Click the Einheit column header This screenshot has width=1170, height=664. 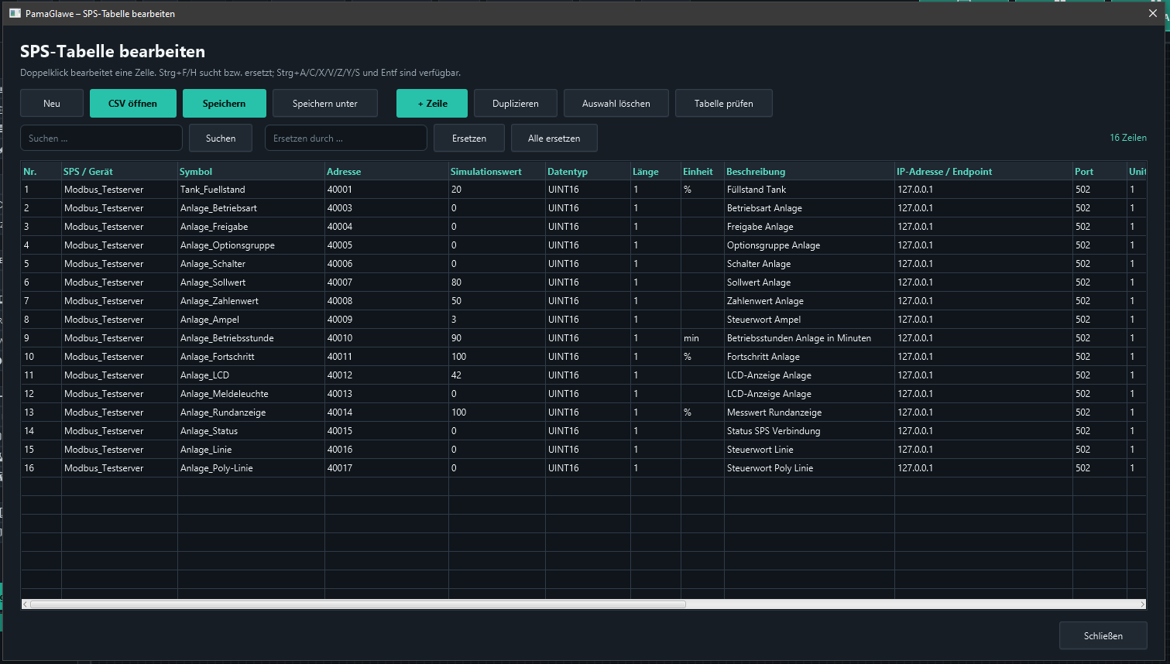(702, 171)
